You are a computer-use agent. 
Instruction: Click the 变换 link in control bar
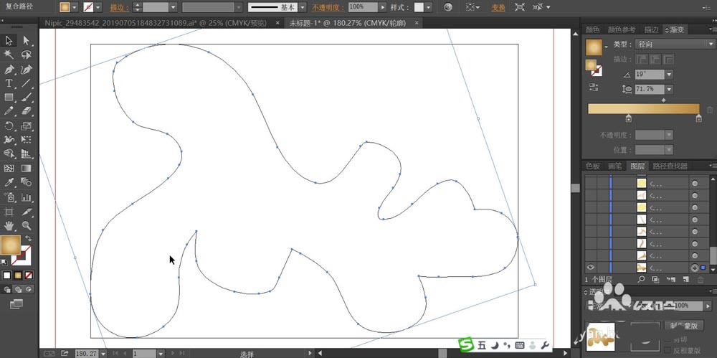pos(498,7)
